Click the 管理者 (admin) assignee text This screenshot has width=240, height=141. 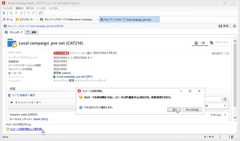[62, 73]
